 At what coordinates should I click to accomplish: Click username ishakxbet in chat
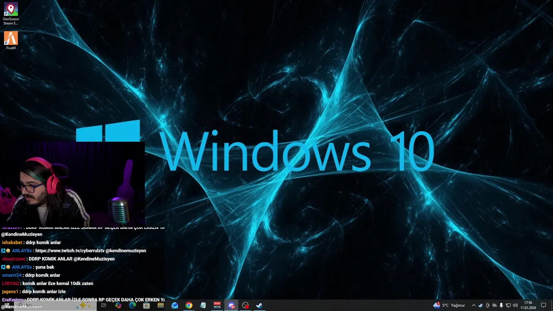click(12, 242)
